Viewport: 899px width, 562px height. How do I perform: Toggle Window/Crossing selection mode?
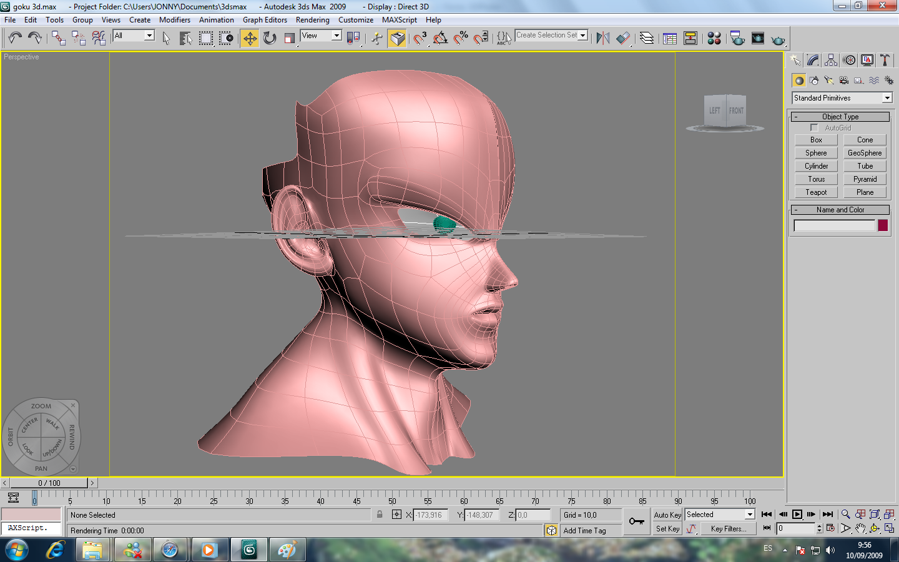226,38
